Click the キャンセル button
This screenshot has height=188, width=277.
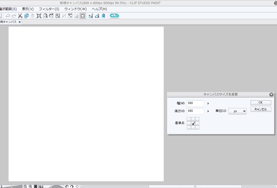(x=261, y=109)
